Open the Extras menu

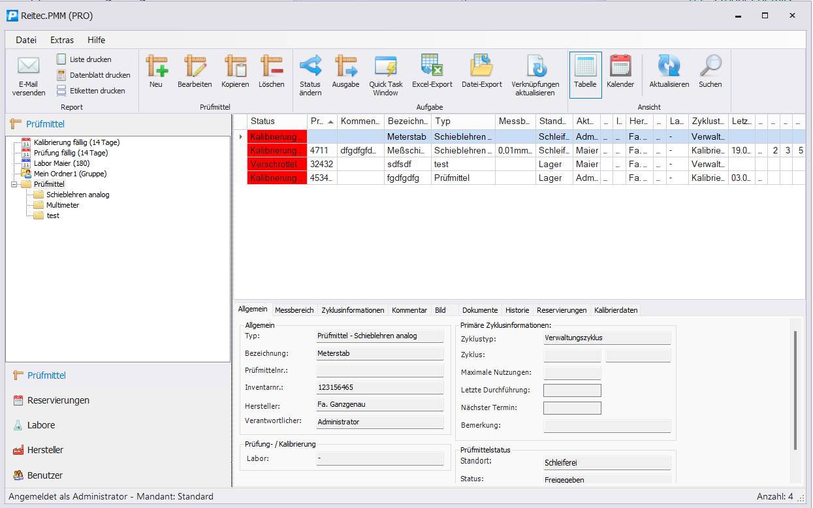62,40
